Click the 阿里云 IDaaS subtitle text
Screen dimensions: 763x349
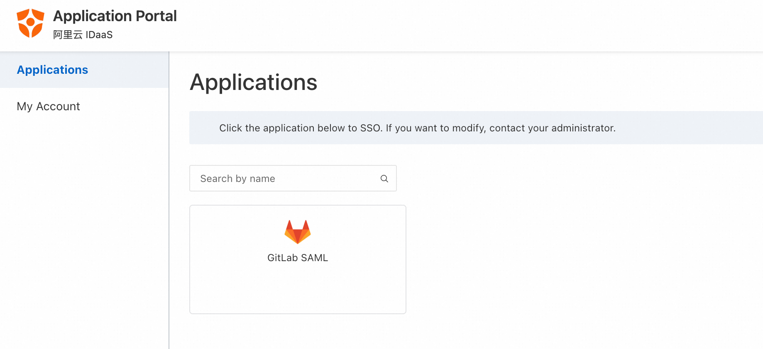[x=83, y=35]
